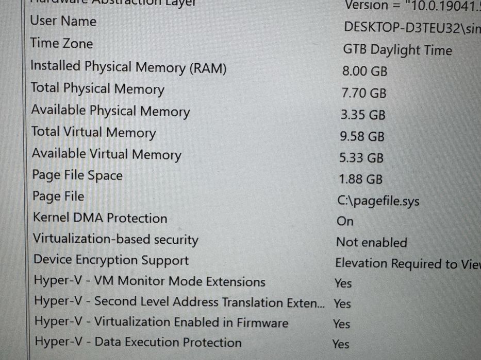Click the C:\pagefile.sys value

pyautogui.click(x=378, y=201)
